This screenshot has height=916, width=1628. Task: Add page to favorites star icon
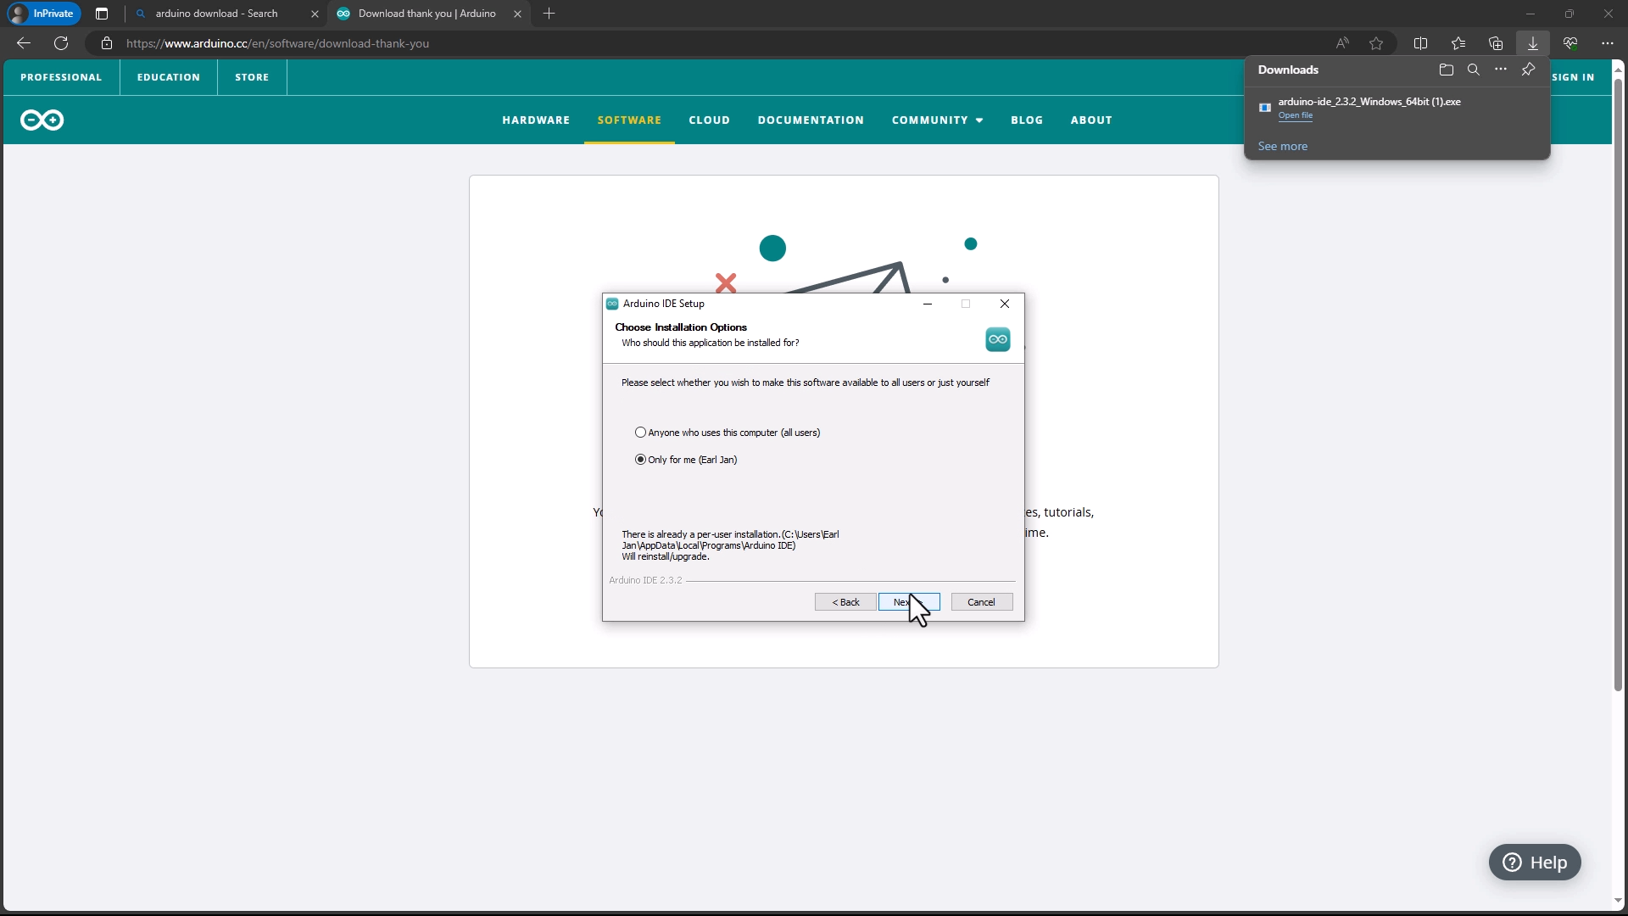[1376, 43]
